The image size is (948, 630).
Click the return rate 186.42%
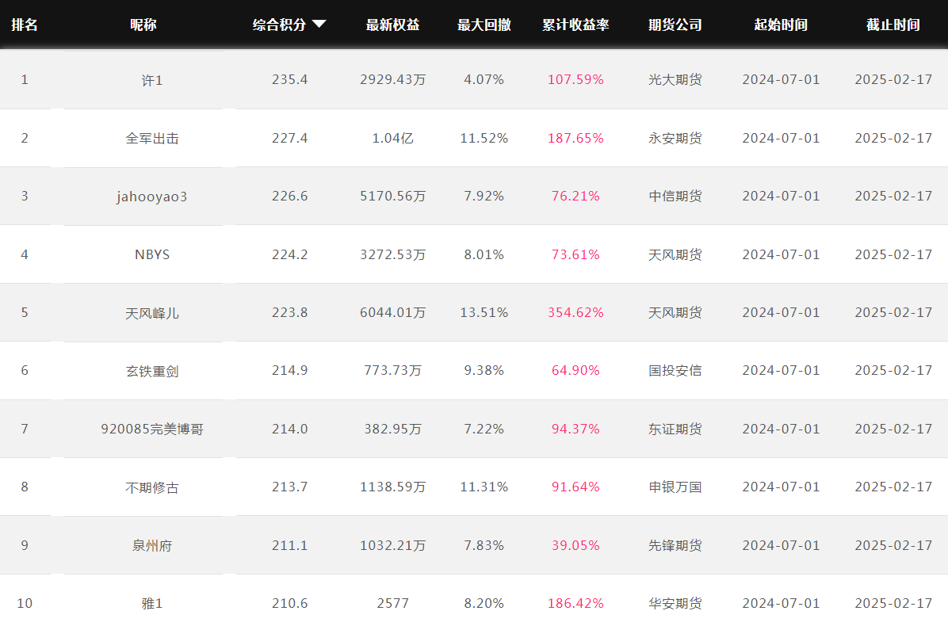tap(575, 603)
